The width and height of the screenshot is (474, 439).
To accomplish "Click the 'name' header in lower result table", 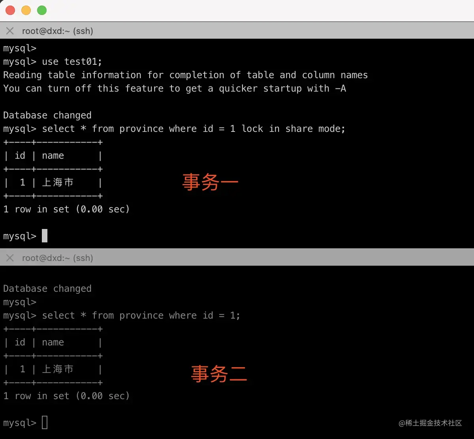I will point(53,342).
